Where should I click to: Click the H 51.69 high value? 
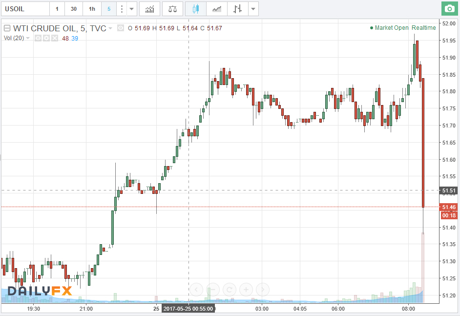[x=163, y=28]
